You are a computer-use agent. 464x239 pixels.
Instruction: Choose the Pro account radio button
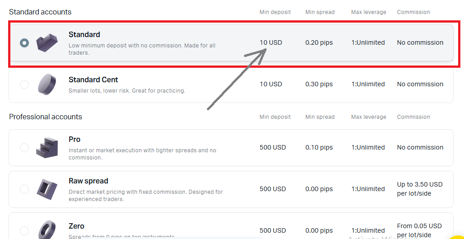click(24, 148)
